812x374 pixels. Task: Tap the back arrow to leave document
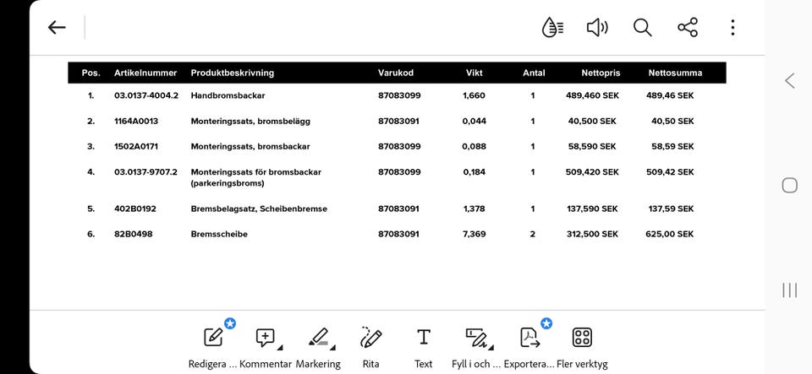[x=57, y=28]
